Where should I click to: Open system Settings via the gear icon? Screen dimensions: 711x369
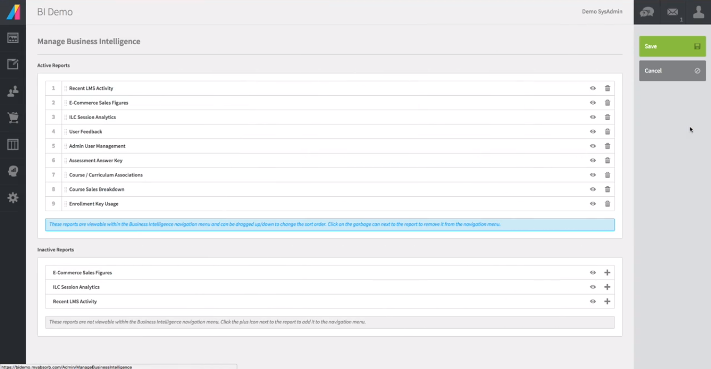tap(13, 197)
